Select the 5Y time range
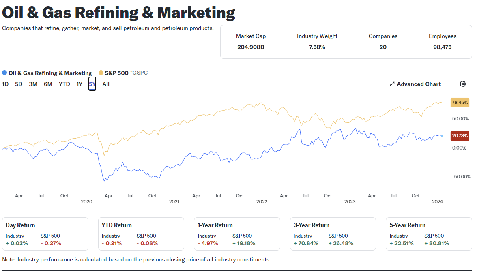Viewport: 477px width, 272px height. pyautogui.click(x=92, y=84)
